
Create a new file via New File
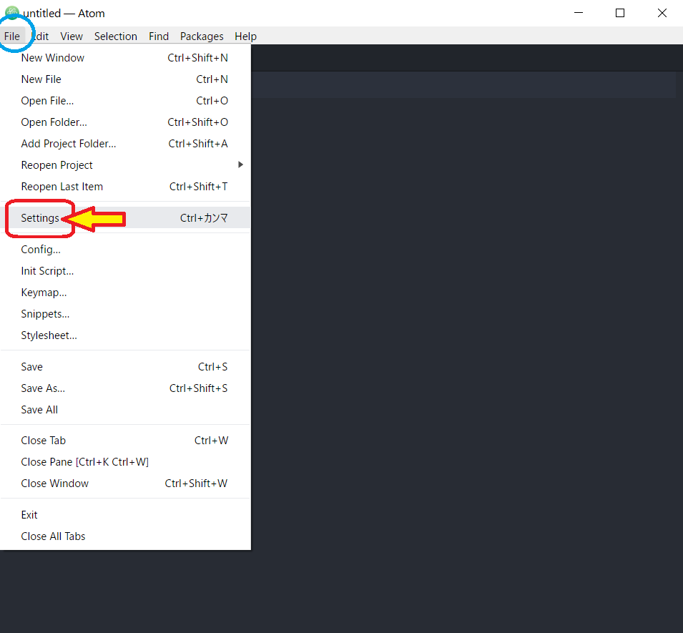click(41, 79)
